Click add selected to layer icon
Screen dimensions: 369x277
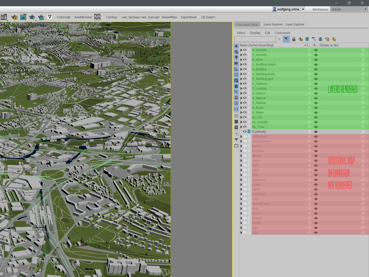[307, 39]
